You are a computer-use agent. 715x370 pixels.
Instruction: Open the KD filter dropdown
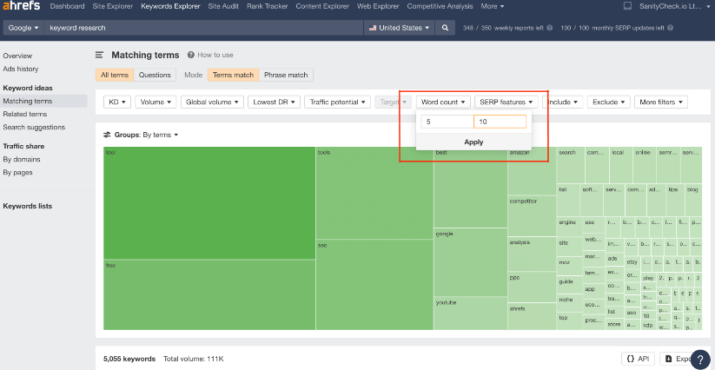(x=116, y=102)
